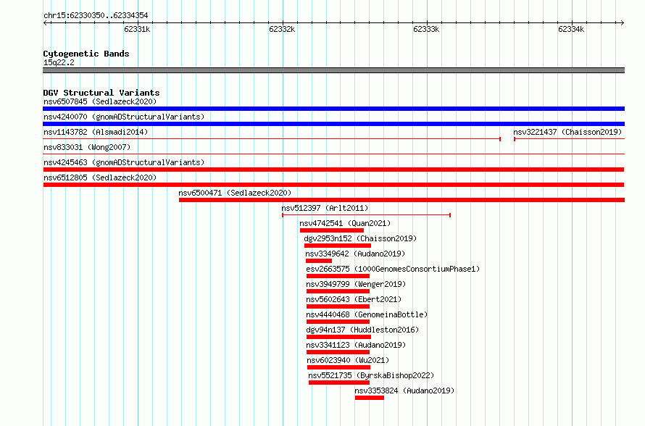Click the red bar under nsv6023940
The height and width of the screenshot is (426, 645).
[x=338, y=367]
